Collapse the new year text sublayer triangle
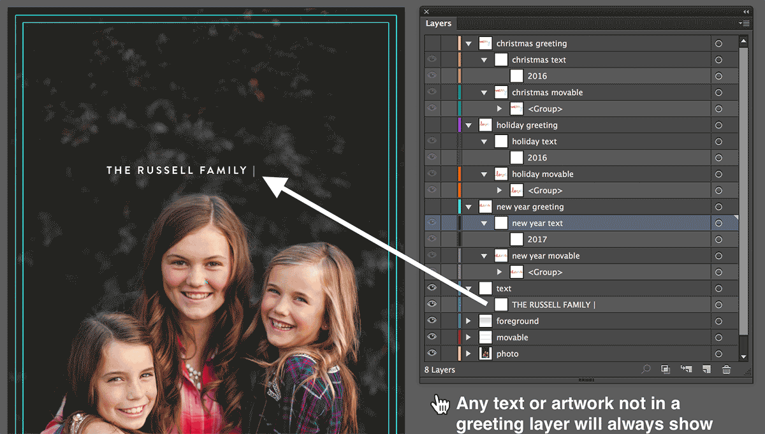The image size is (765, 434). tap(484, 223)
